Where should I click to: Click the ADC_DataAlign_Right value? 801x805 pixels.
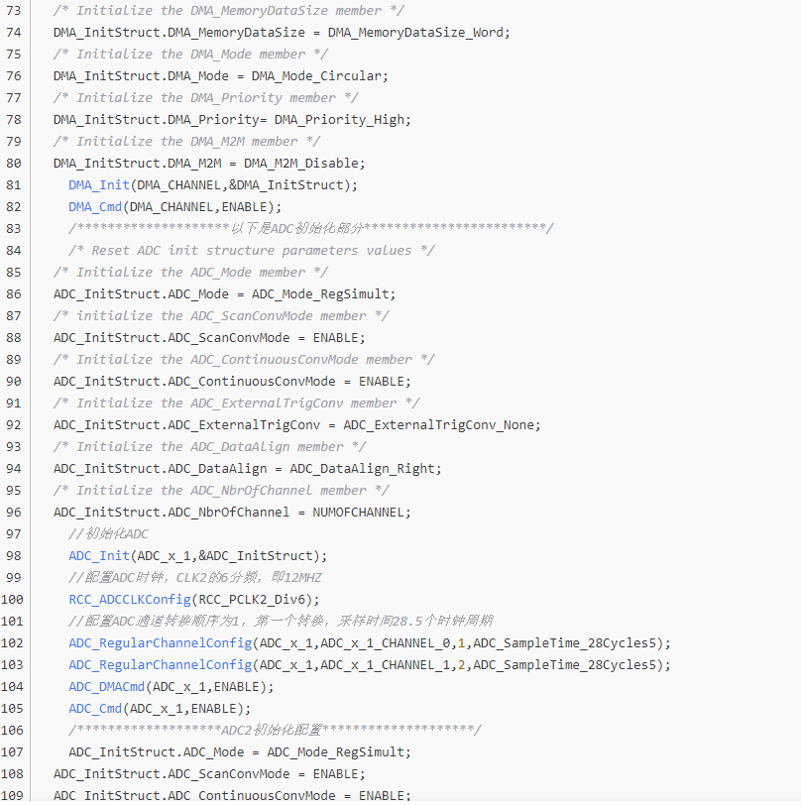(x=366, y=469)
